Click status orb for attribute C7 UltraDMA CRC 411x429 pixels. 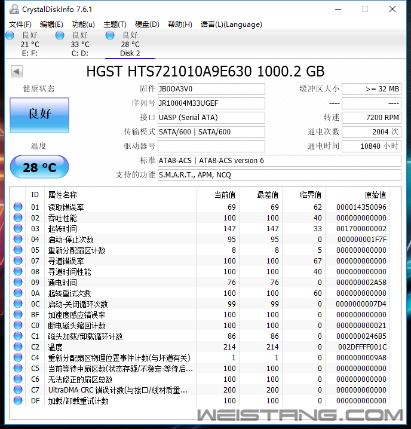[18, 390]
